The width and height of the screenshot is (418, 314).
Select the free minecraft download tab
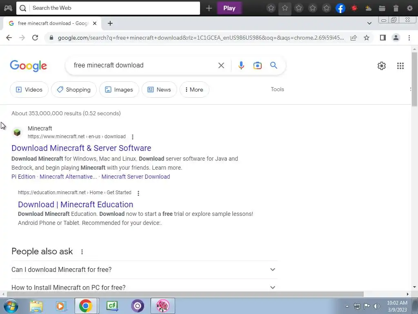coord(52,23)
